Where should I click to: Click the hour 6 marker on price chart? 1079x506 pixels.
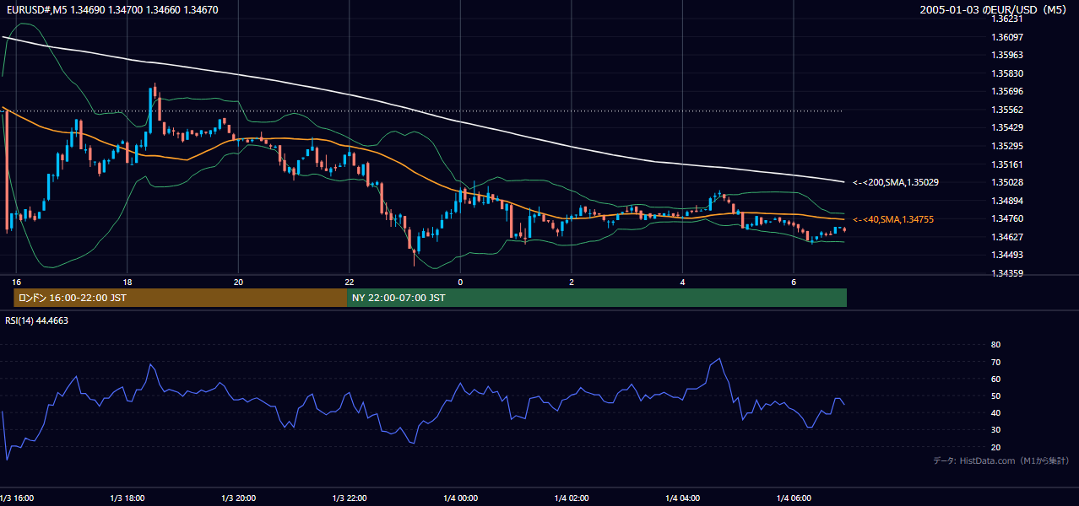click(x=794, y=282)
